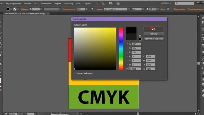This screenshot has width=204, height=115.
Task: Open the Текст menu
Action: pos(36,4)
